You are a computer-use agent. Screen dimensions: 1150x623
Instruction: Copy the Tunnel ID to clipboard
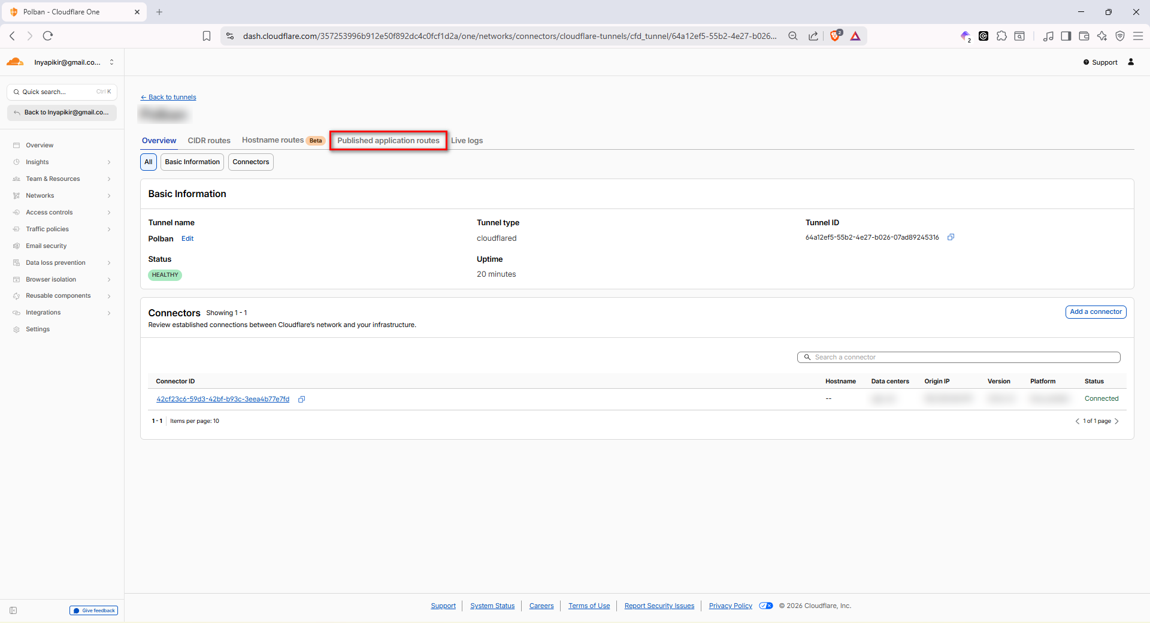click(951, 237)
